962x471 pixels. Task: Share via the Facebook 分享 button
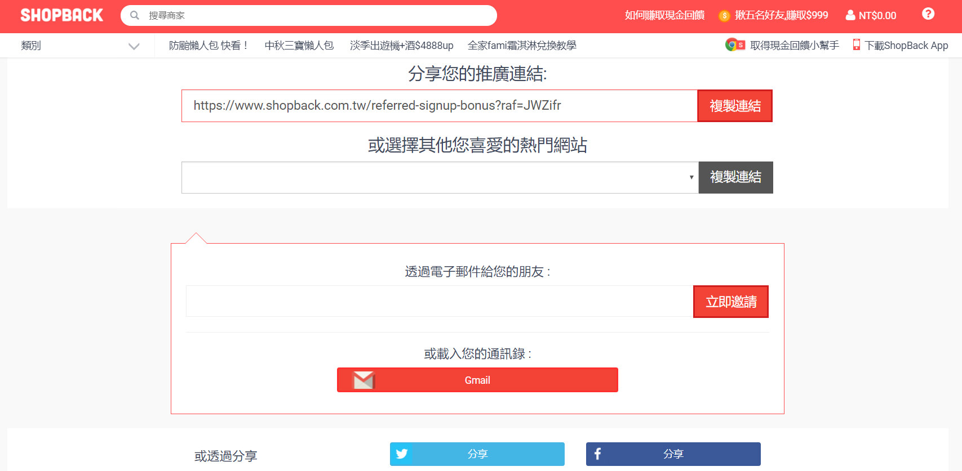673,454
